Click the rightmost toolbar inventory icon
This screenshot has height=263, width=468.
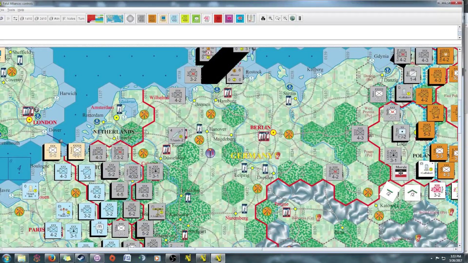pyautogui.click(x=300, y=18)
